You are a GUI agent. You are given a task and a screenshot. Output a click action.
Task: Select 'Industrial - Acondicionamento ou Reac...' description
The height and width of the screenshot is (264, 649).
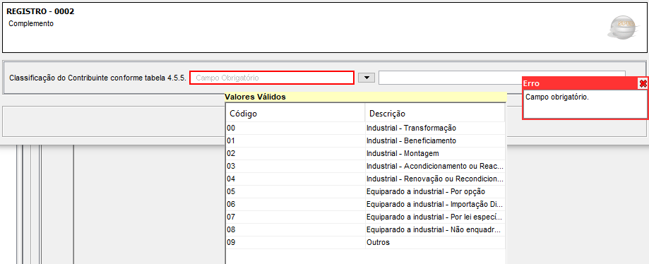tap(435, 167)
